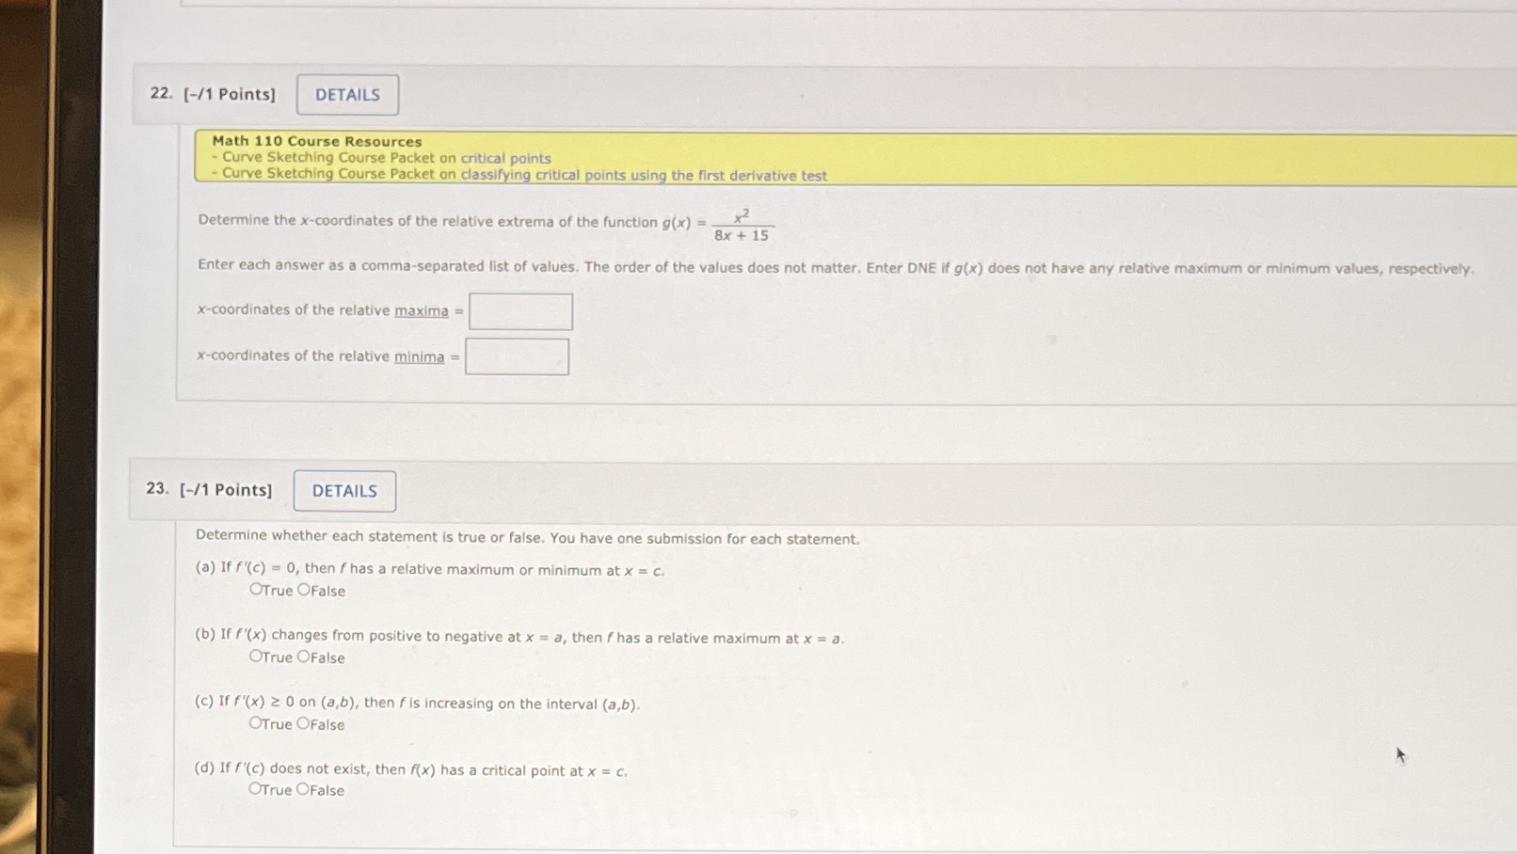Select True for statement (d)
This screenshot has width=1517, height=854.
255,789
